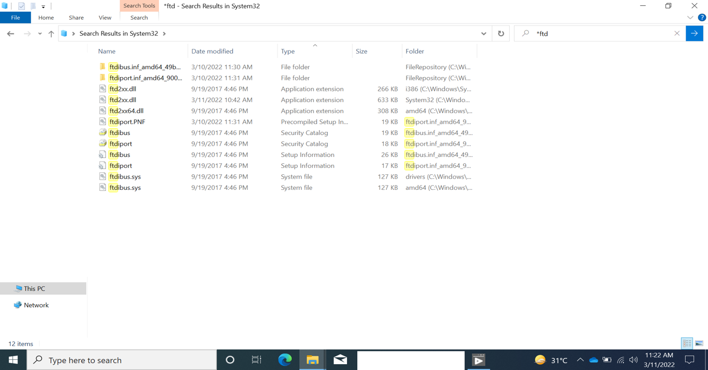Expand the address bar history dropdown
The height and width of the screenshot is (370, 708).
[x=484, y=33]
